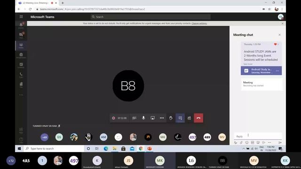Open PowerPoint from the taskbar
Image resolution: width=301 pixels, height=169 pixels.
tap(150, 148)
